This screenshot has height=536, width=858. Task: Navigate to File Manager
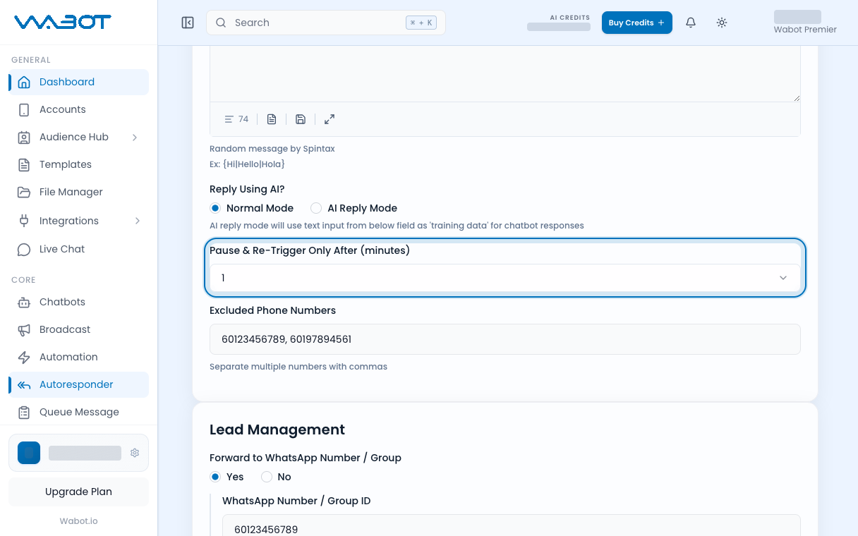78,192
